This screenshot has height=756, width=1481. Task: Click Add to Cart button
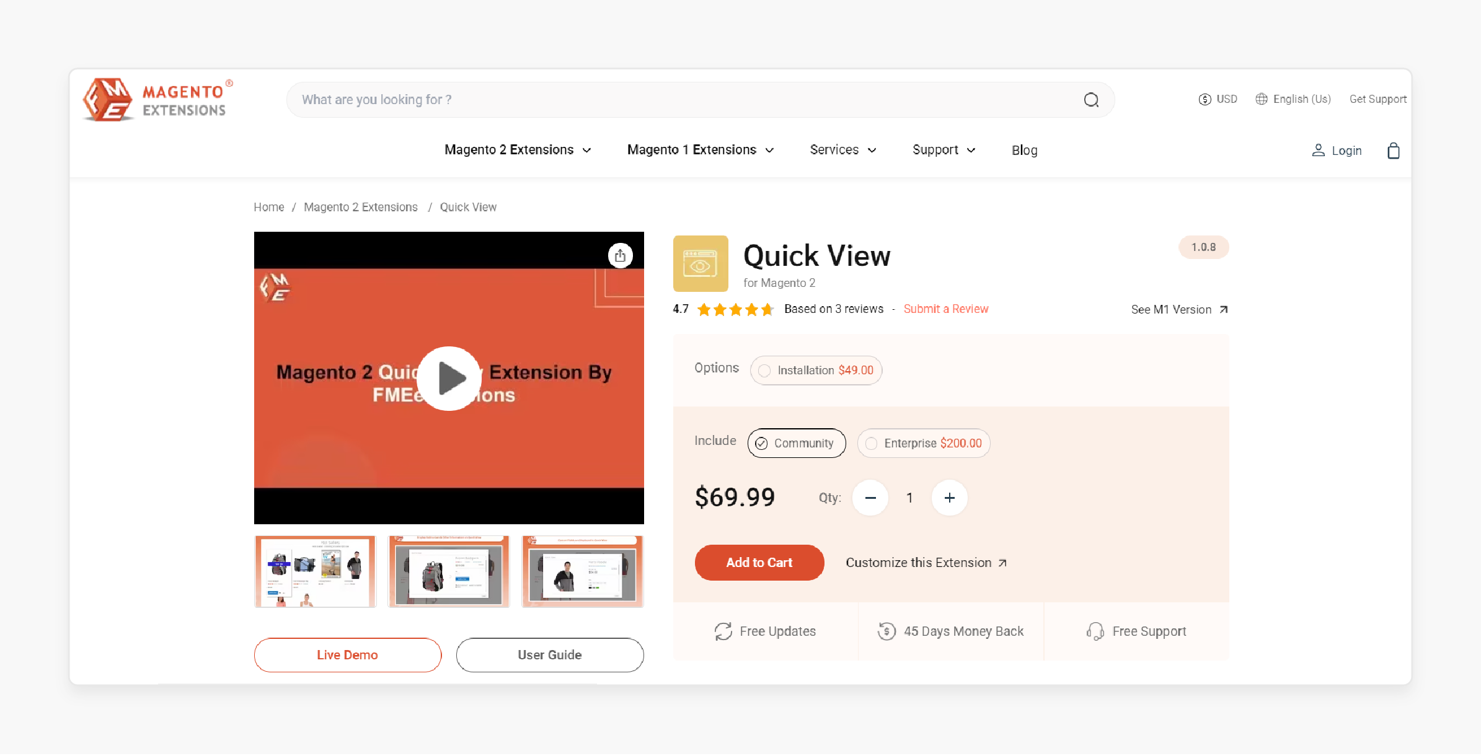click(759, 563)
